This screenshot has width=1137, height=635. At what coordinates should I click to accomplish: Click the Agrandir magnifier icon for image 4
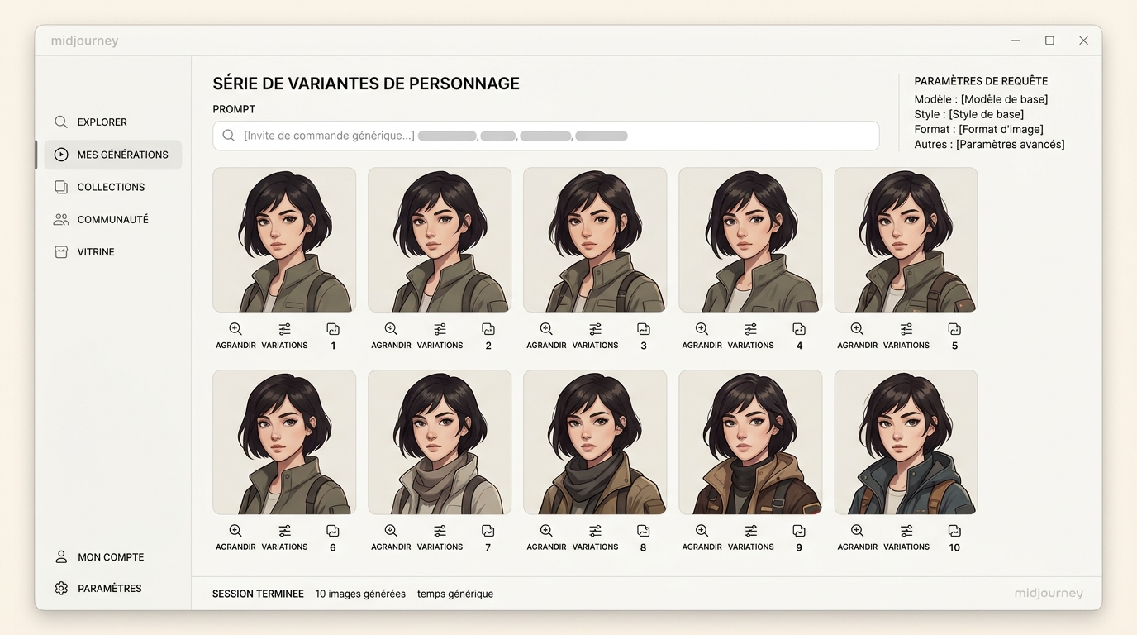702,329
